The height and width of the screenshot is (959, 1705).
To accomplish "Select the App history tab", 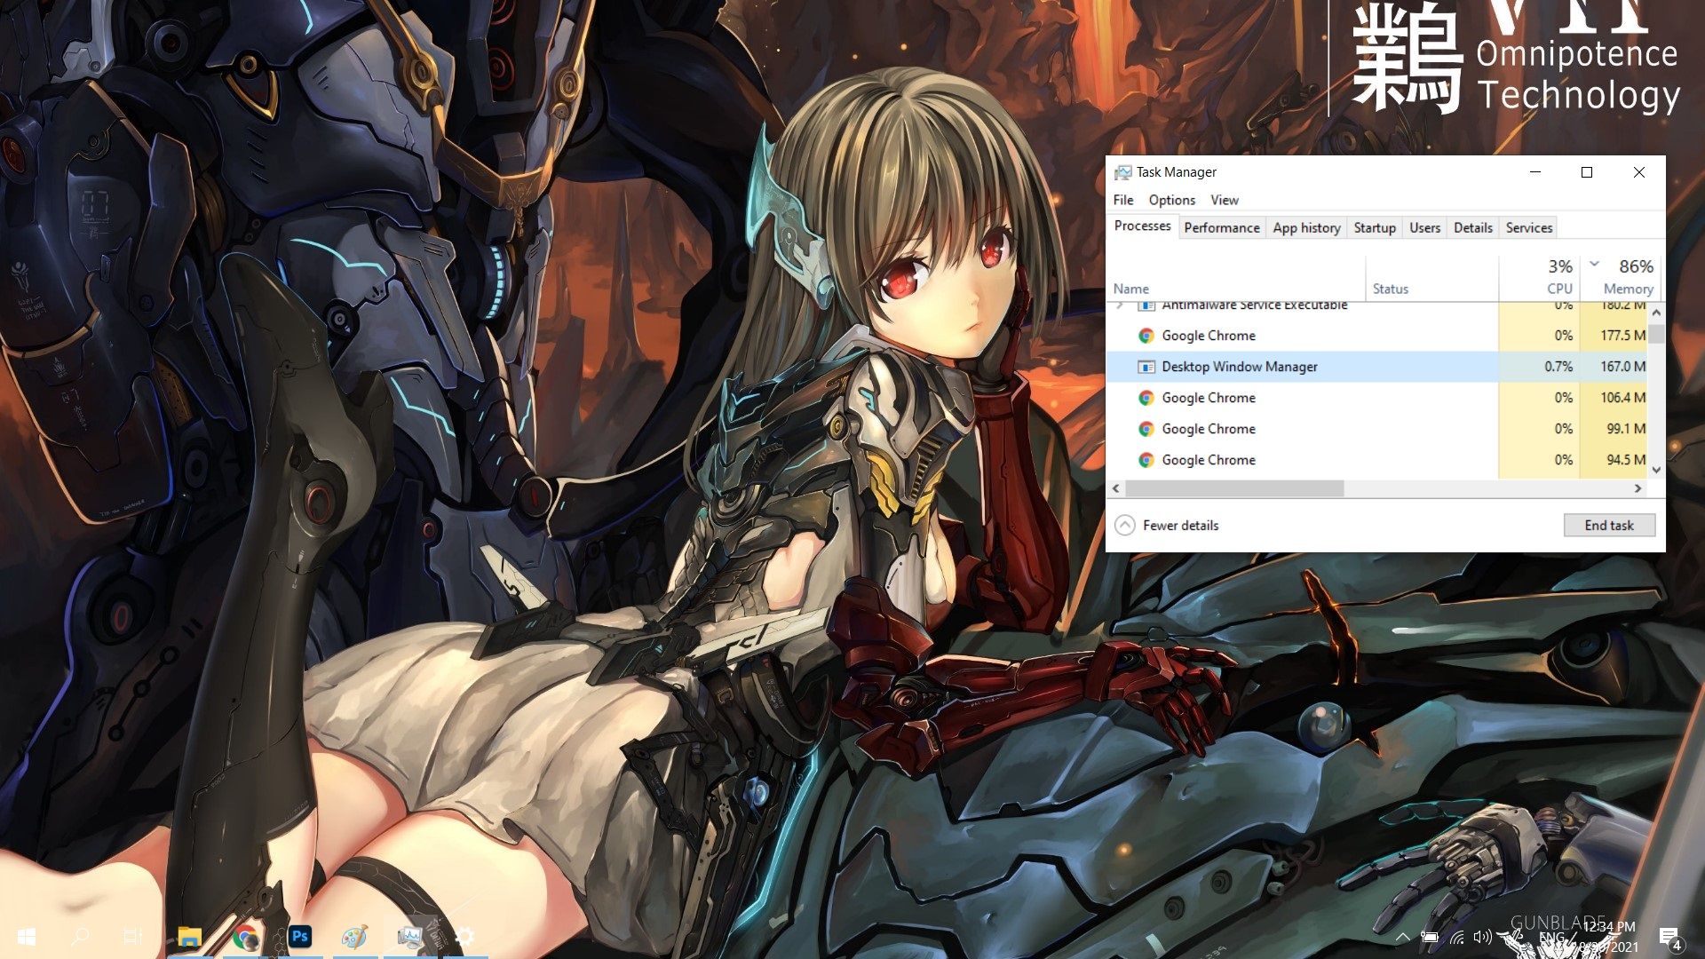I will pos(1307,227).
